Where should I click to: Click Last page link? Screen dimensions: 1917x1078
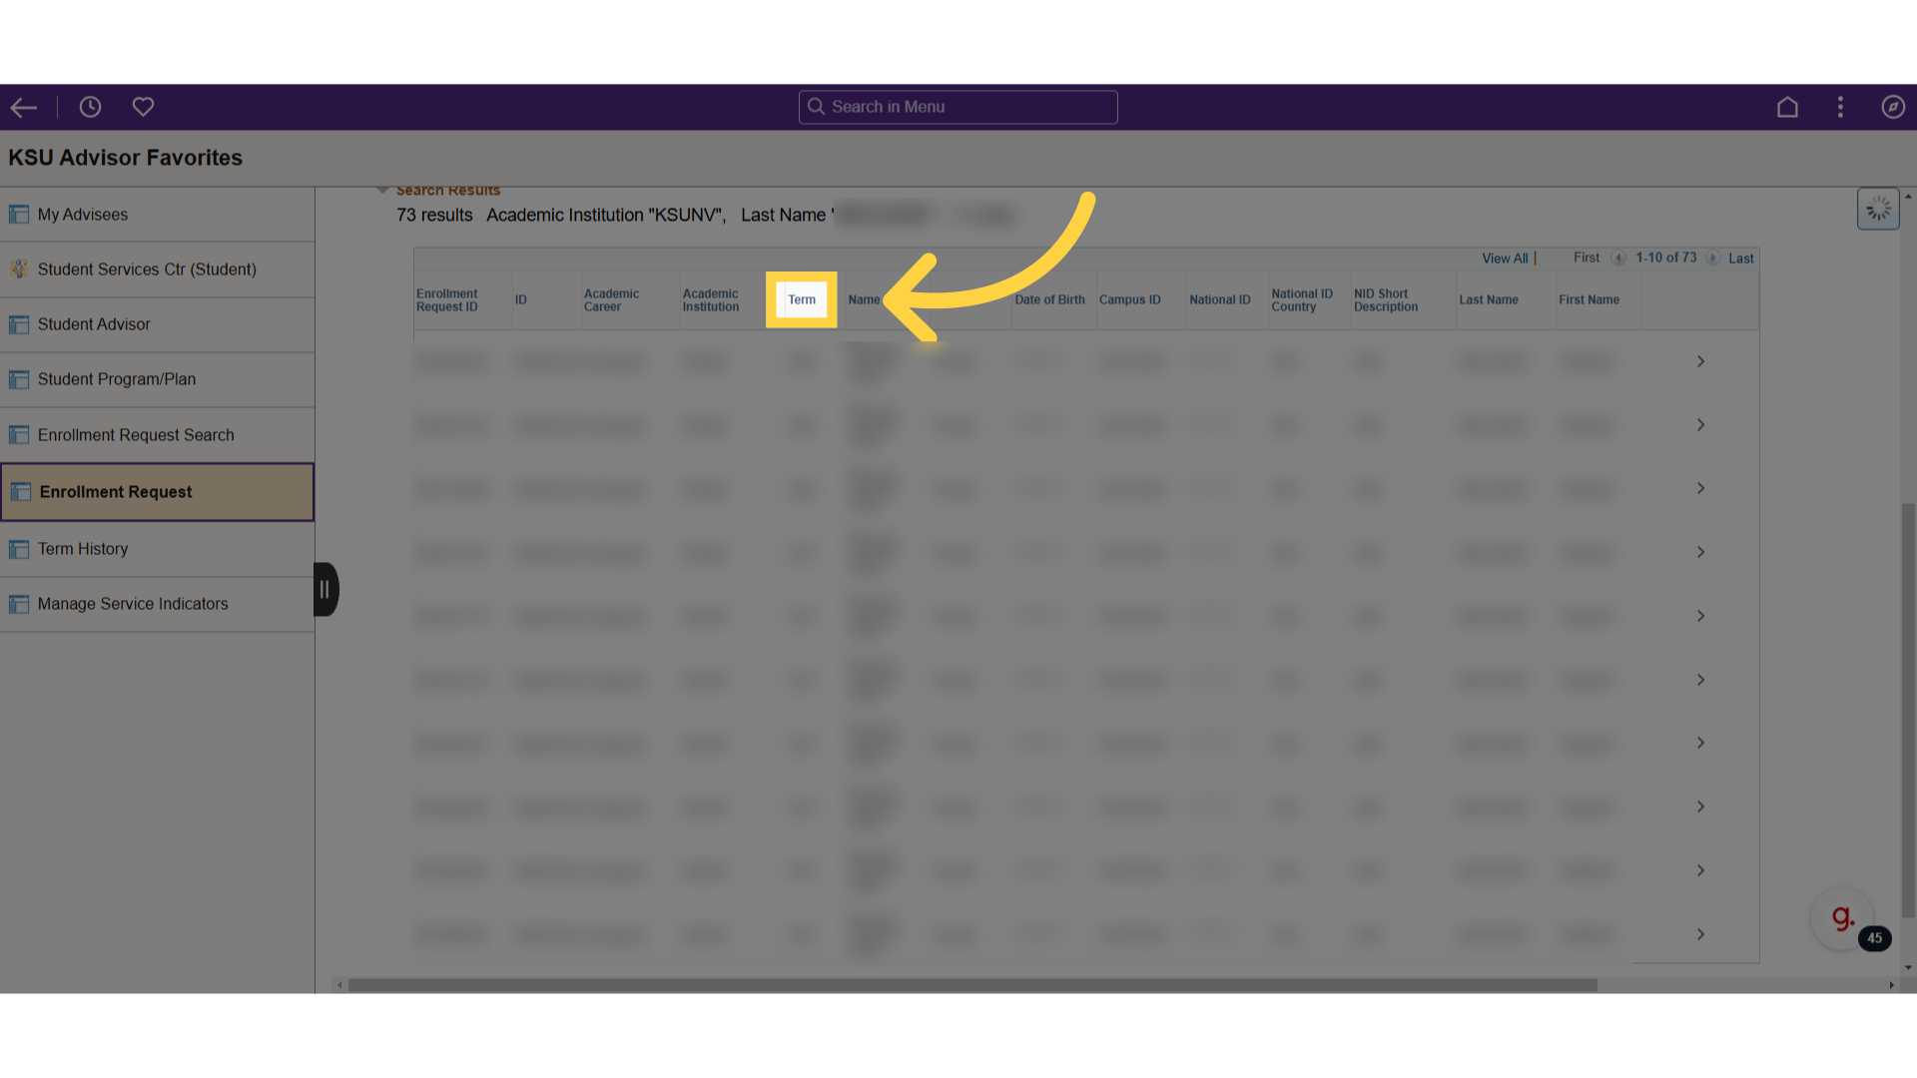[1740, 259]
